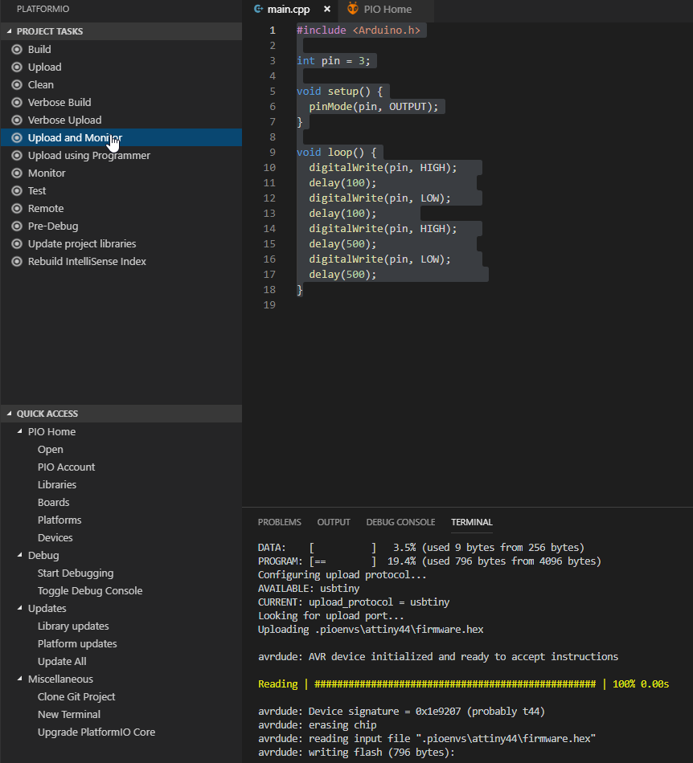Close the main.cpp editor tab
The image size is (693, 763).
[327, 10]
